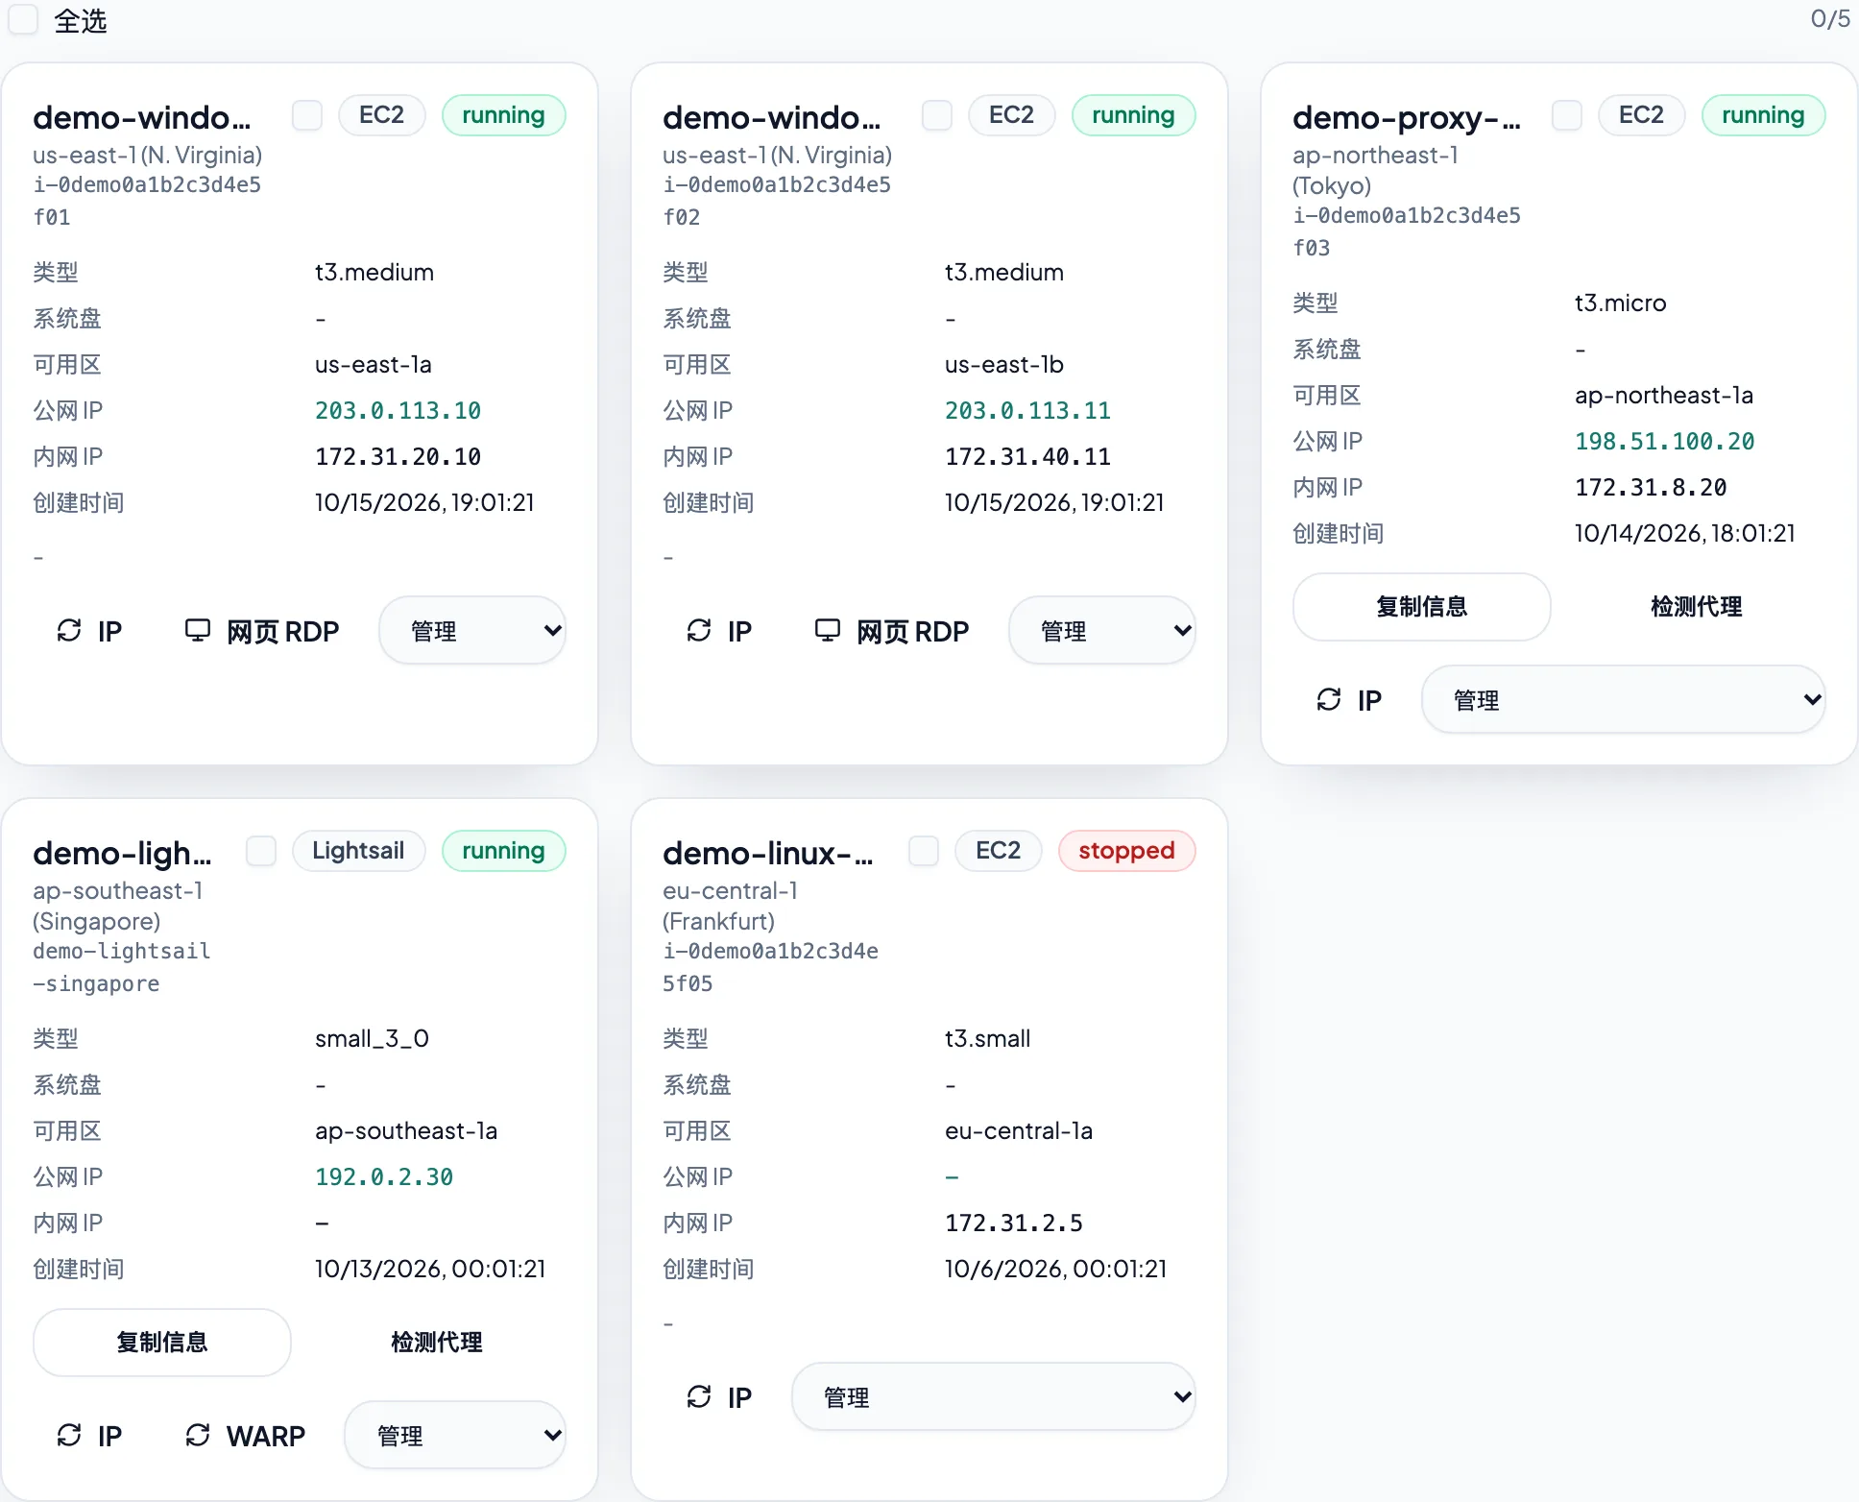Click the 0/5 selection counter
1859x1502 pixels.
point(1829,19)
